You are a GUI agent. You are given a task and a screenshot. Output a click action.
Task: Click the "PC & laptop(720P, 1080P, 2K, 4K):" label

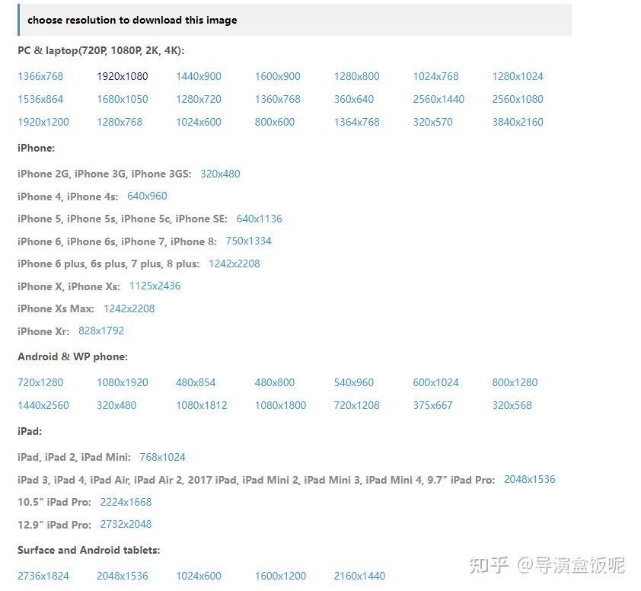tap(101, 51)
